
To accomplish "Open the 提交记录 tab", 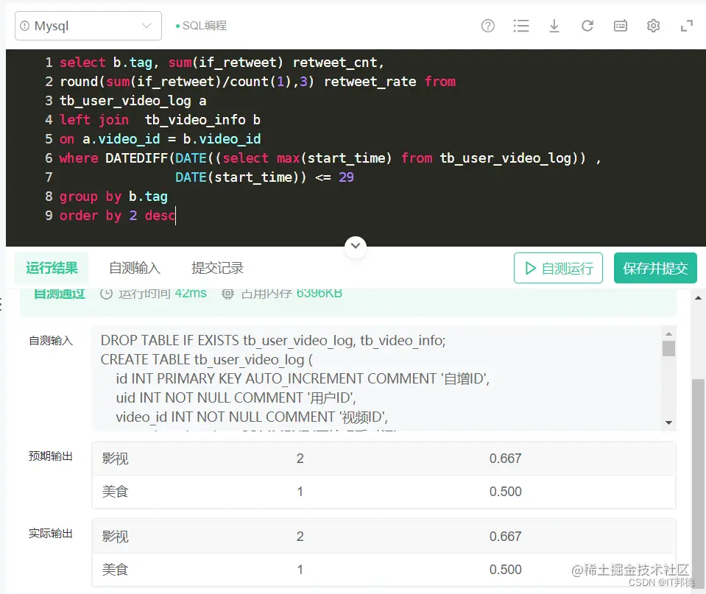I will (x=217, y=268).
